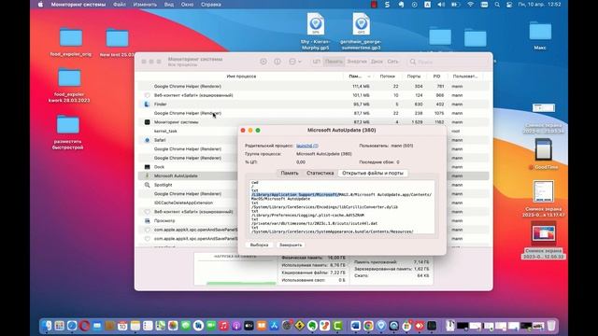This screenshot has width=598, height=336.
Task: Open the Файл menu
Action: (120, 5)
